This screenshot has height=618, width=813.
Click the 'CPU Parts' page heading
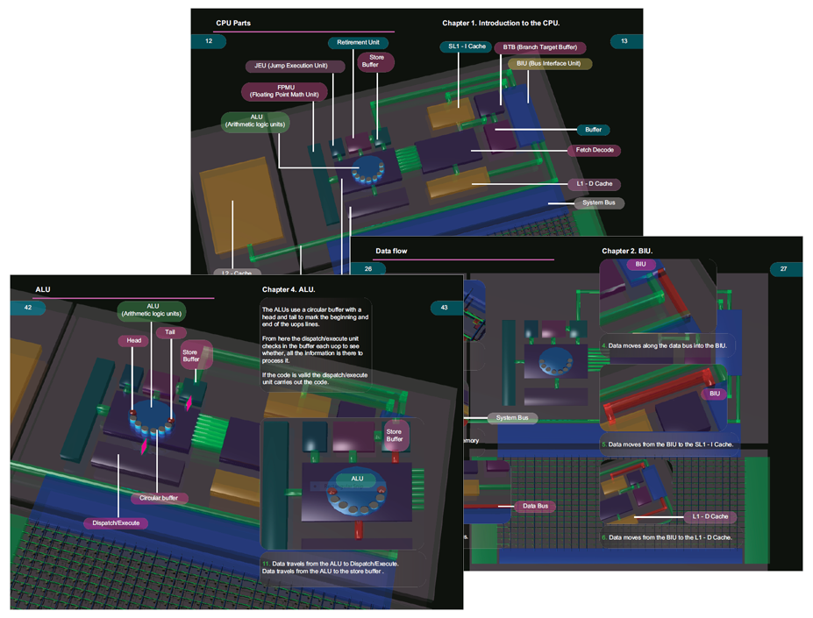233,23
